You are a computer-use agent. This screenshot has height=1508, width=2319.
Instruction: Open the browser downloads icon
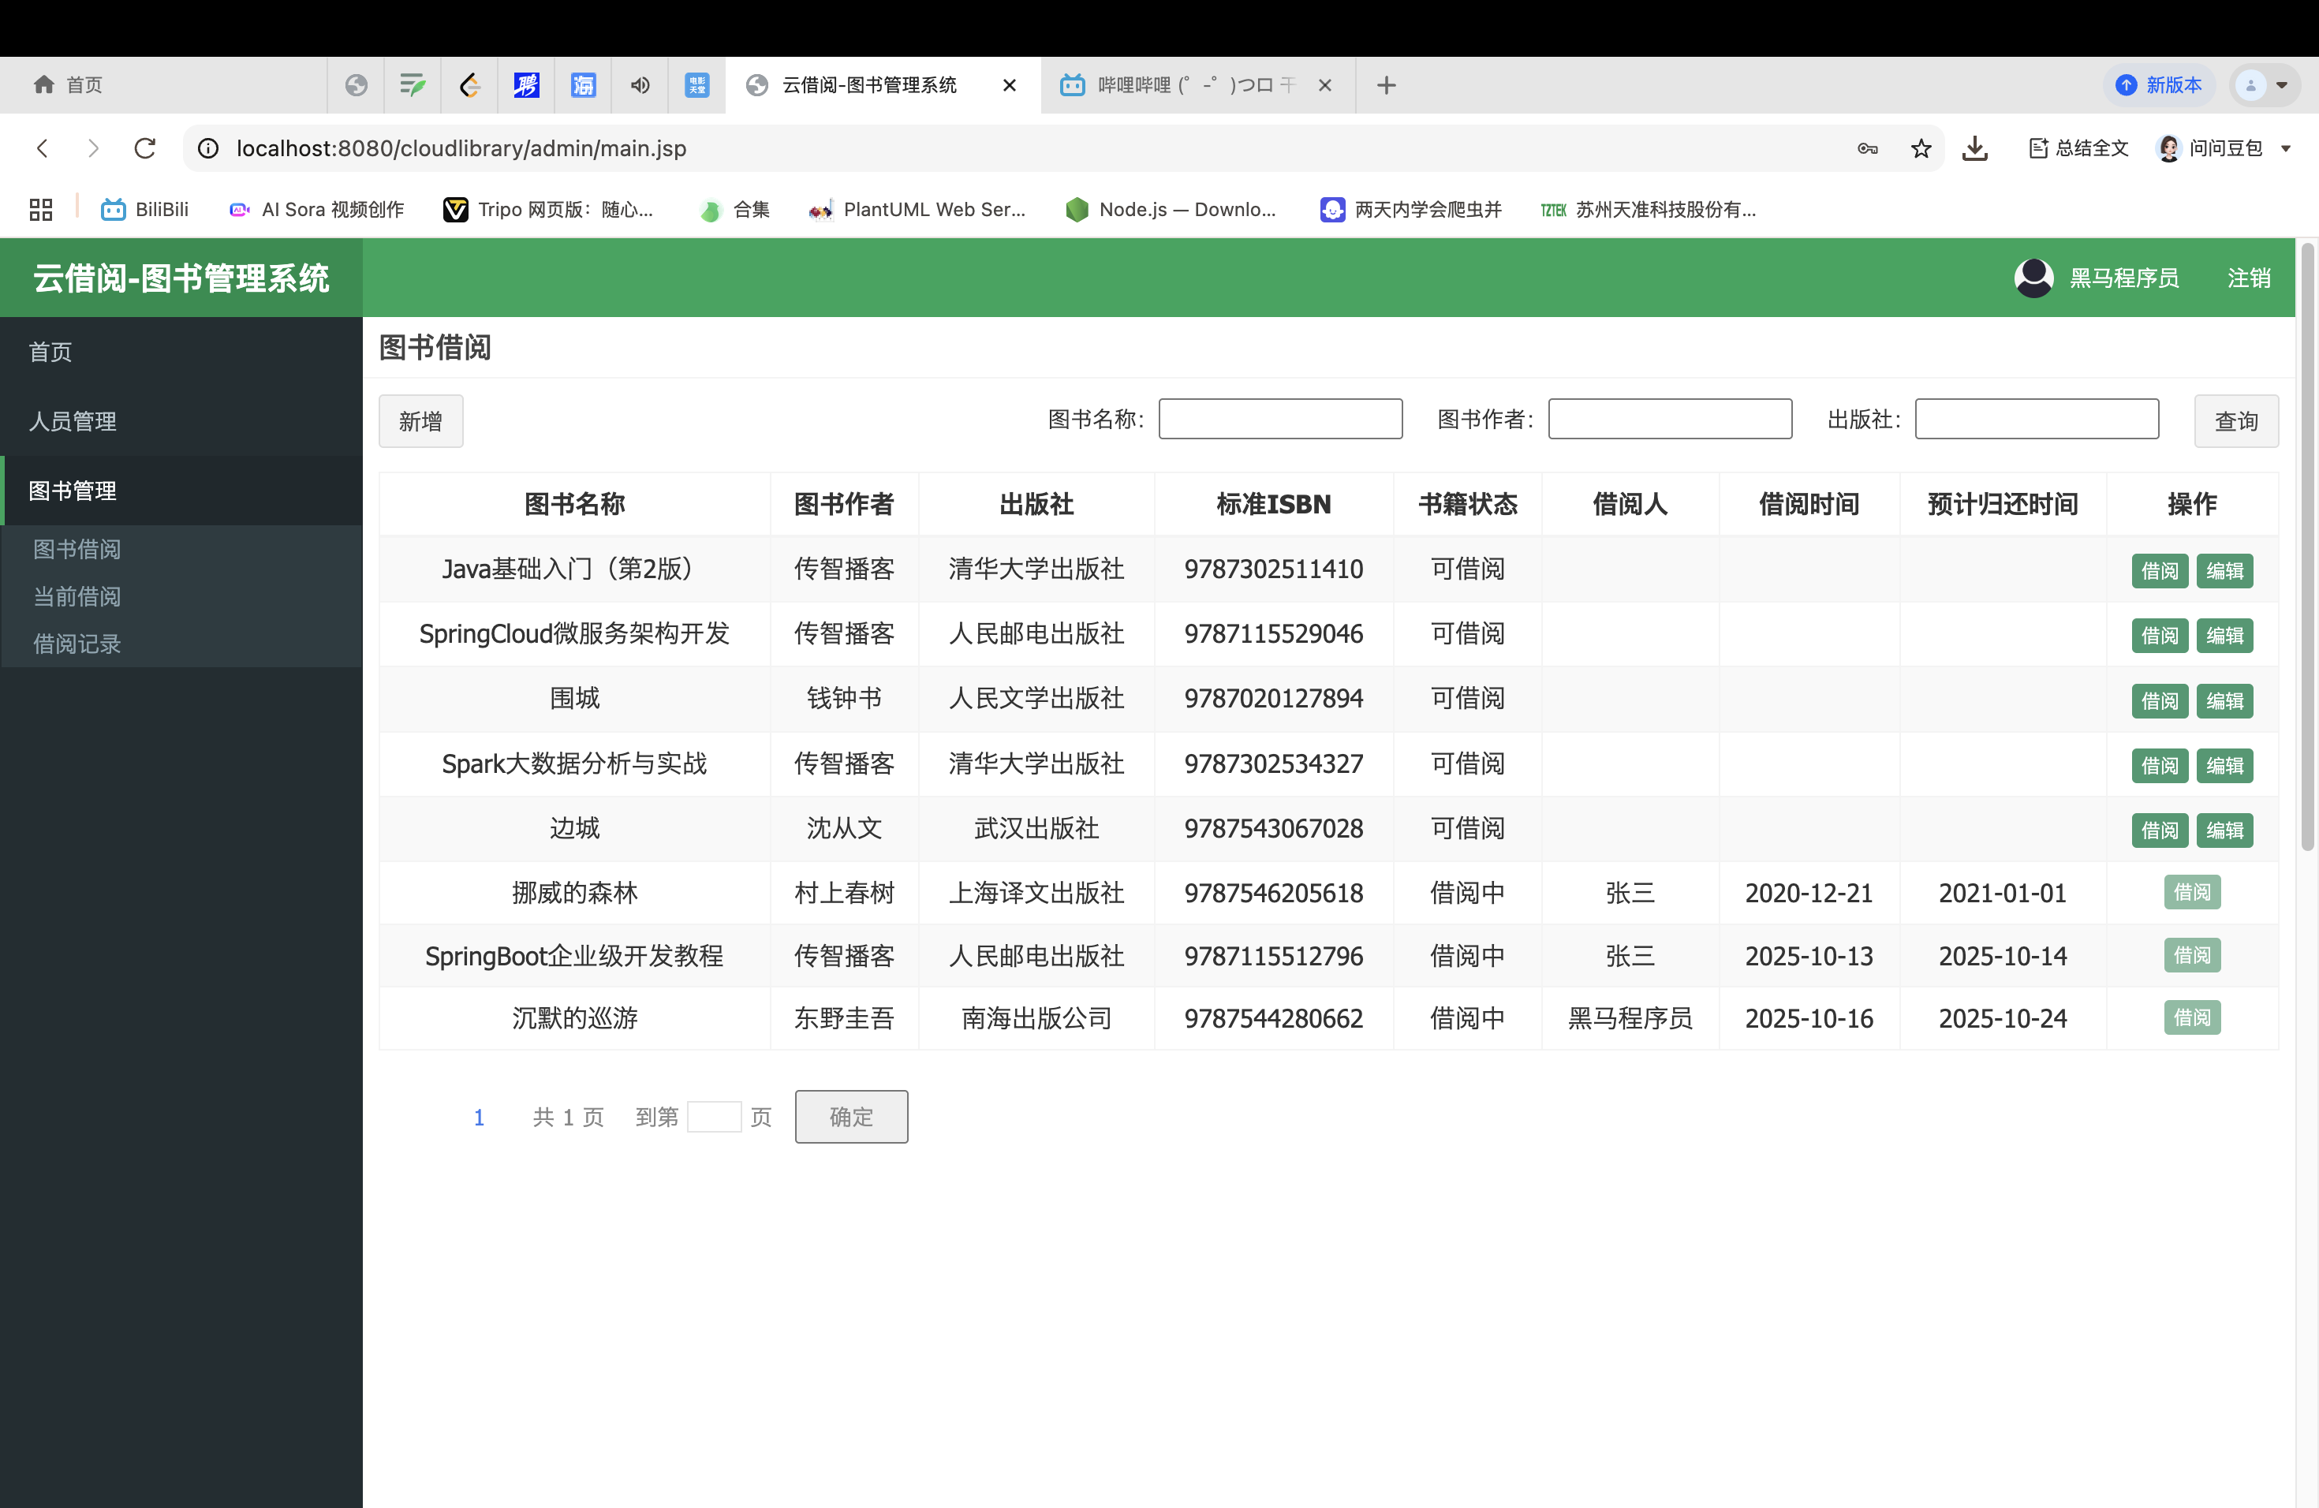click(1974, 148)
